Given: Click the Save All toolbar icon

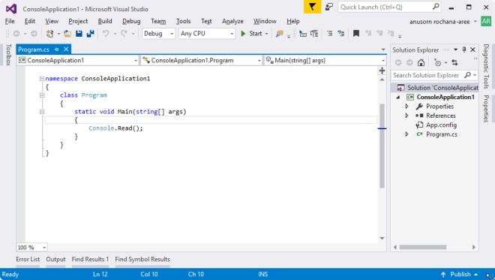Looking at the screenshot, I should 90,34.
